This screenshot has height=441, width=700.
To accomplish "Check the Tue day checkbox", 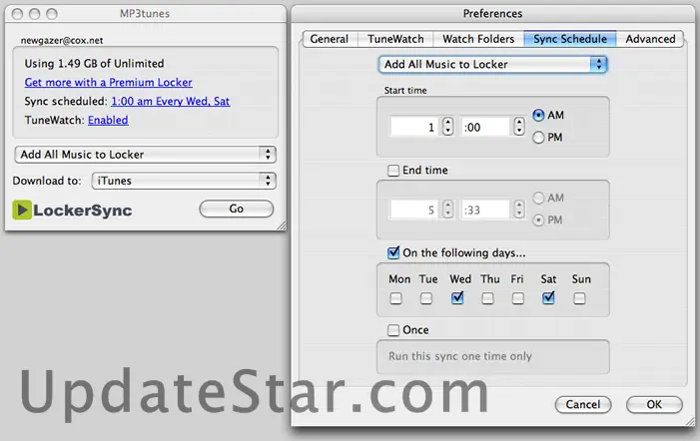I will pyautogui.click(x=426, y=298).
